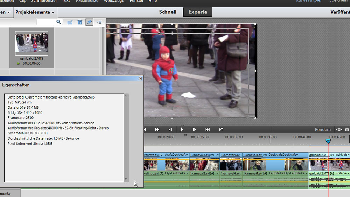Click the Speichern button
This screenshot has width=350, height=197.
338,1
